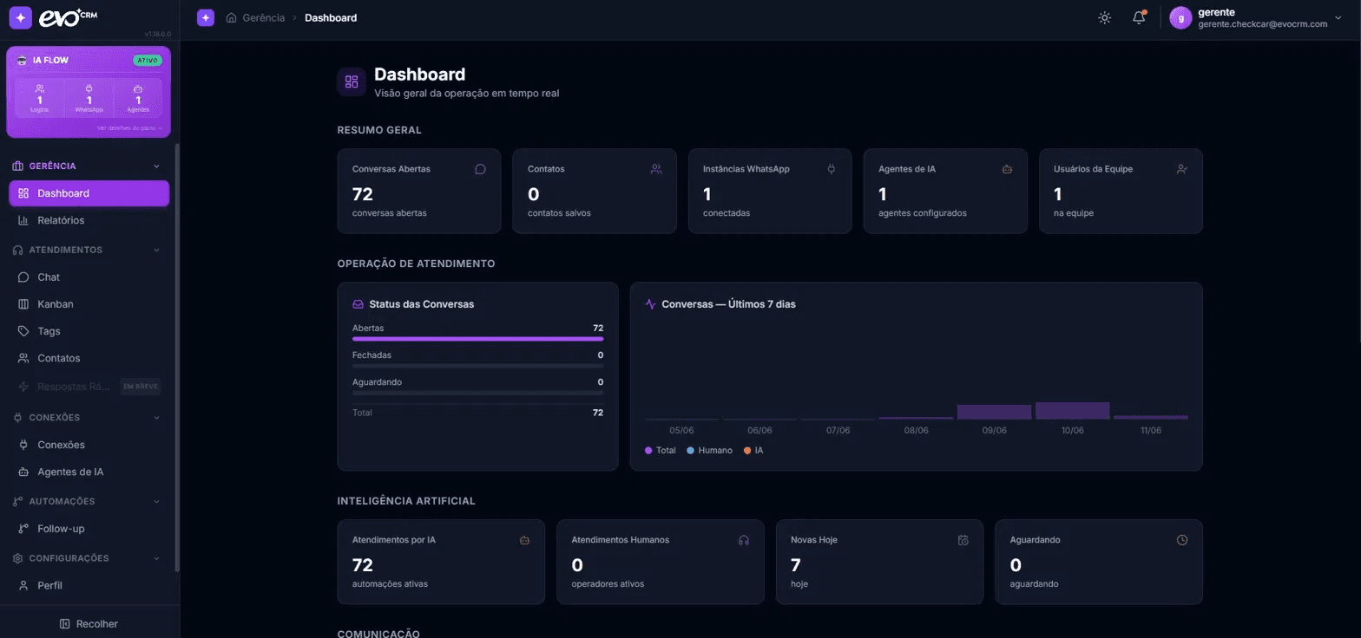The width and height of the screenshot is (1361, 638).
Task: Open gerente user account menu
Action: coord(1258,18)
